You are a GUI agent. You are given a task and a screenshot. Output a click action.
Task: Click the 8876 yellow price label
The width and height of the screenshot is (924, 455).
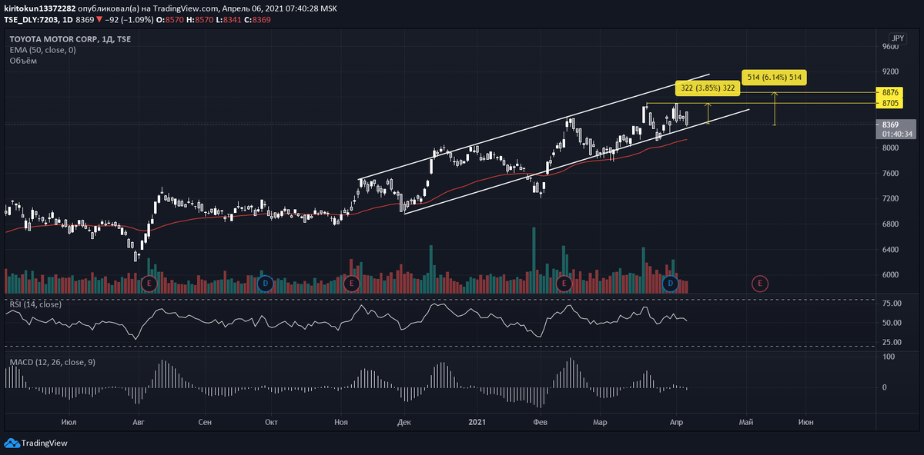click(890, 92)
